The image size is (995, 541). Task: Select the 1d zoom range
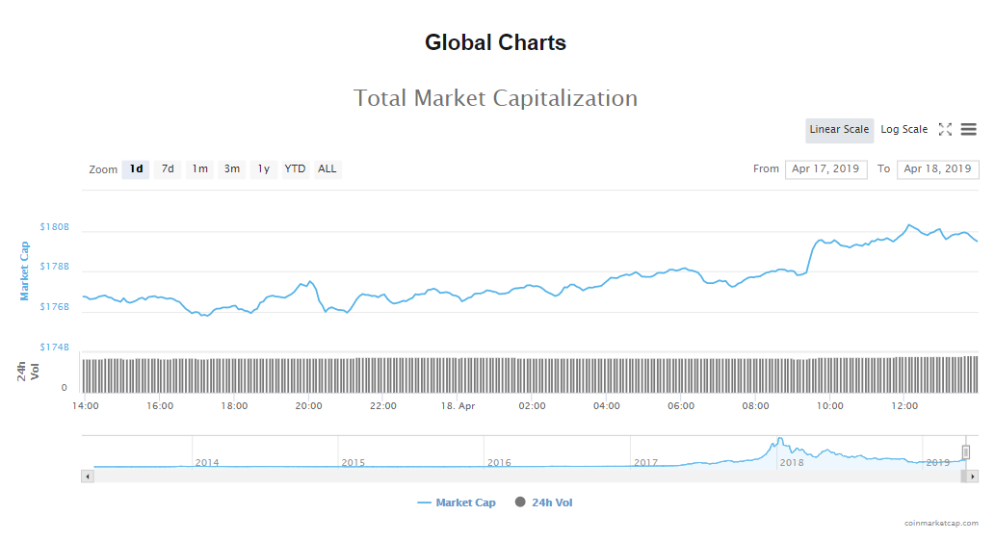[136, 169]
